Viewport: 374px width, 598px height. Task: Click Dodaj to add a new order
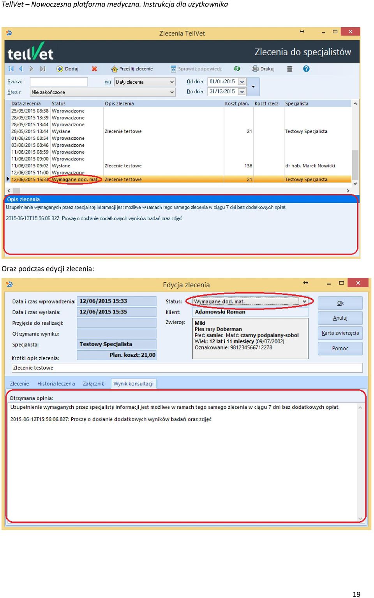pyautogui.click(x=67, y=69)
